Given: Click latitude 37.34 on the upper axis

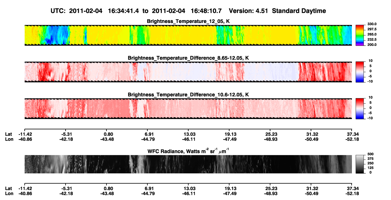Looking at the screenshot, I should coord(353,134).
